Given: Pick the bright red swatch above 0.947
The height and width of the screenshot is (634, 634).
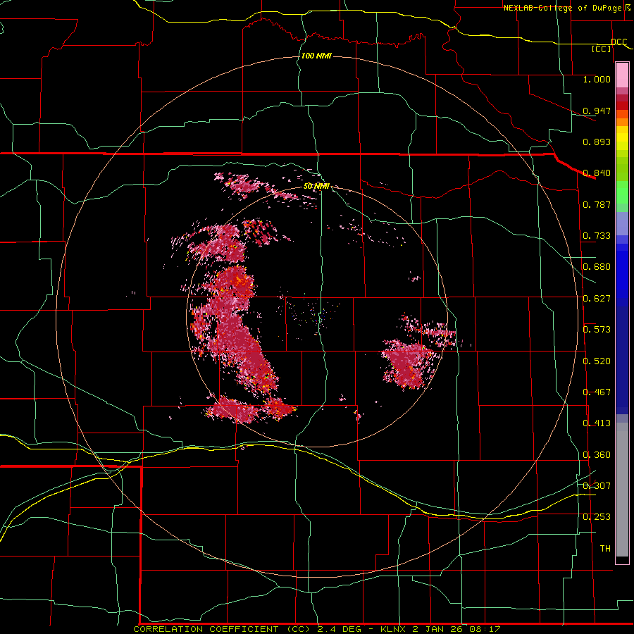Looking at the screenshot, I should click(622, 106).
